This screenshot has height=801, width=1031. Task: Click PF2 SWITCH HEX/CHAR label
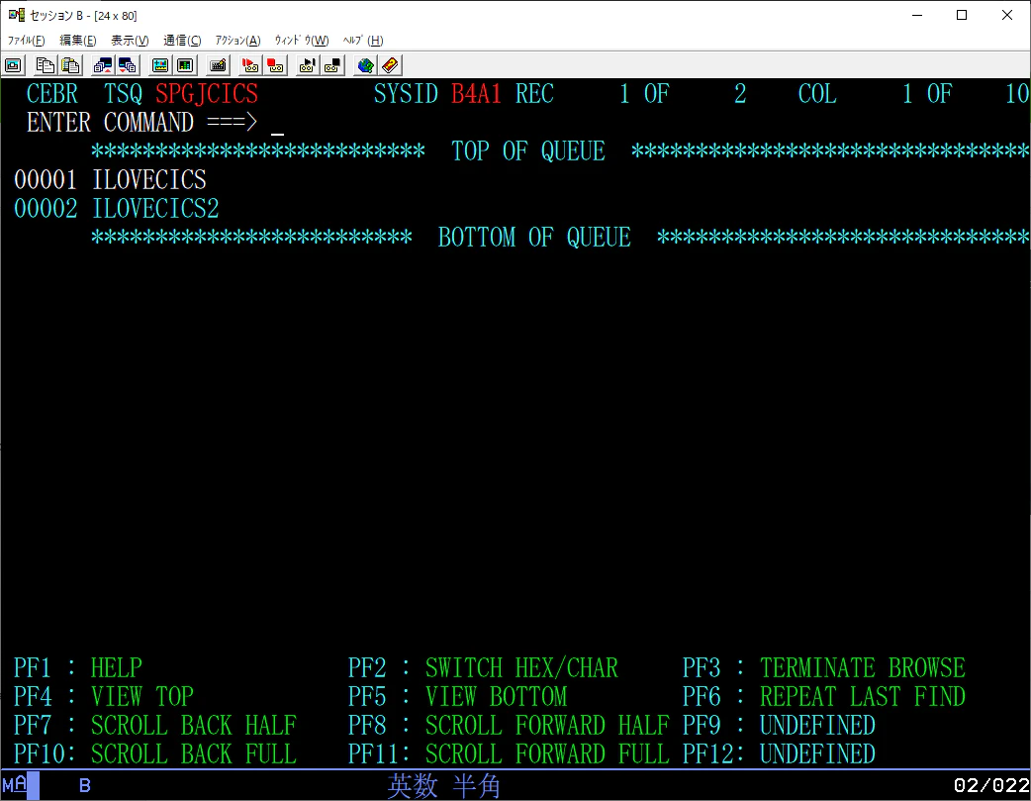pos(483,667)
